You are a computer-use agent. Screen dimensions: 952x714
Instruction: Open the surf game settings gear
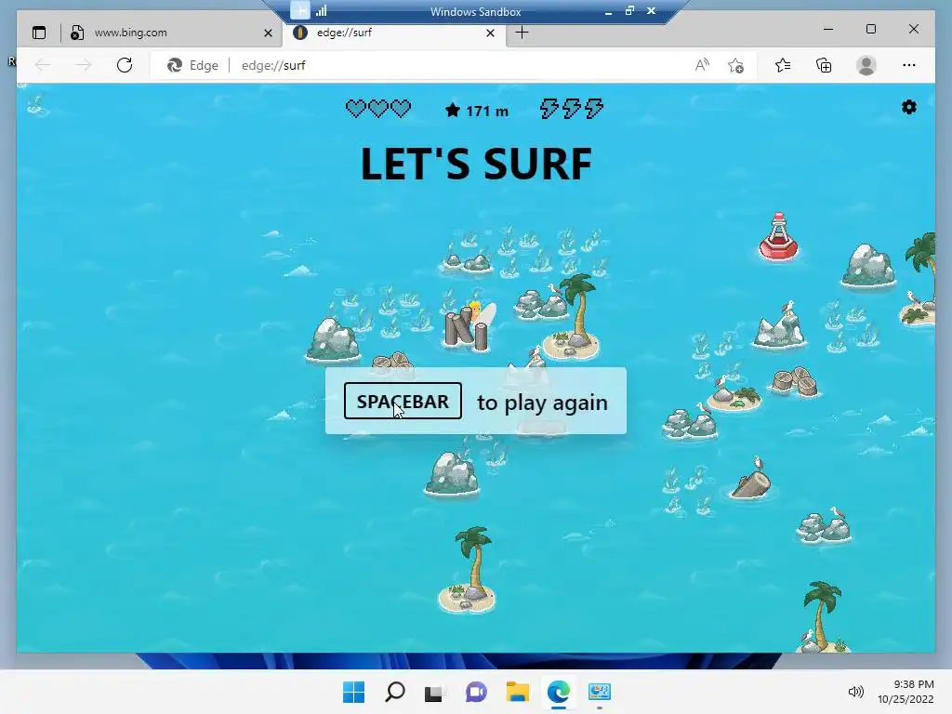point(909,108)
